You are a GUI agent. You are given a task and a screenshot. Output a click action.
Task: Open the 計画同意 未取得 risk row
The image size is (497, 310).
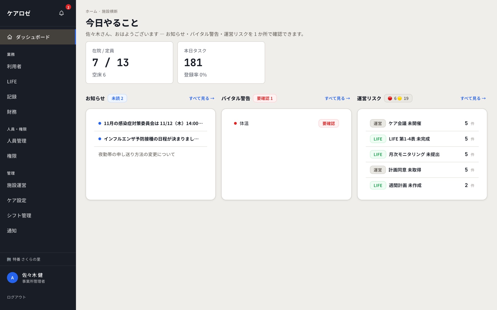pyautogui.click(x=422, y=170)
